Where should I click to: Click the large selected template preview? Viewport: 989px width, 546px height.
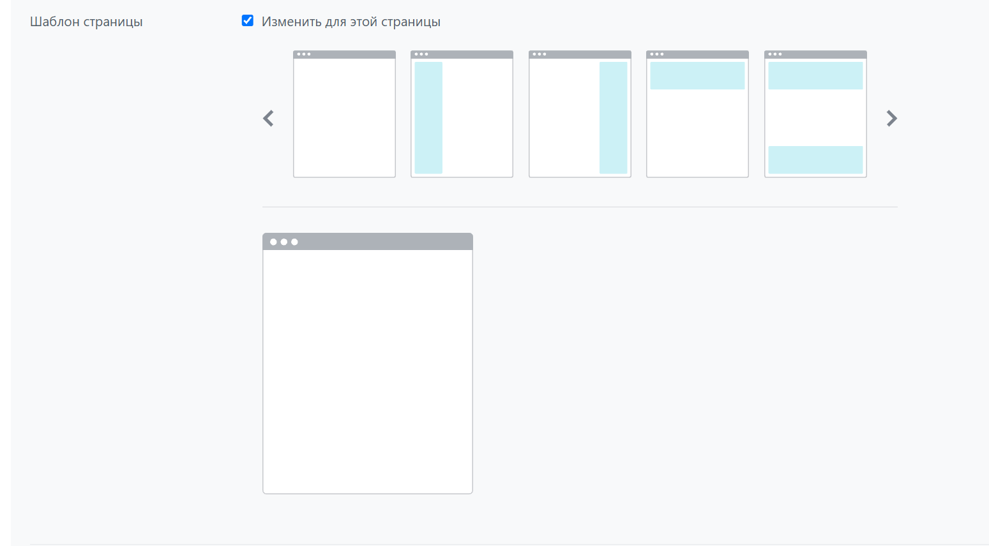pos(368,364)
